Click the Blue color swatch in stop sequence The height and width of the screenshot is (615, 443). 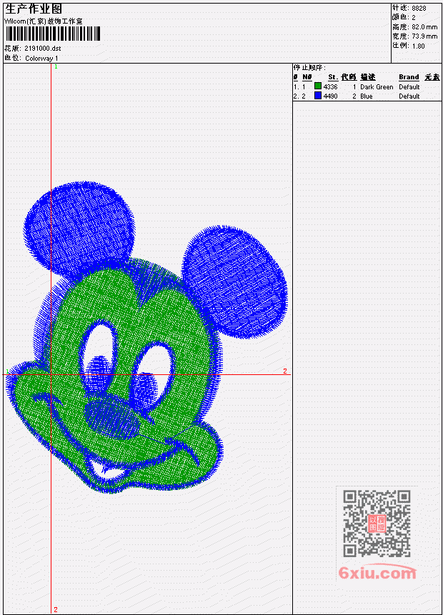(x=318, y=95)
